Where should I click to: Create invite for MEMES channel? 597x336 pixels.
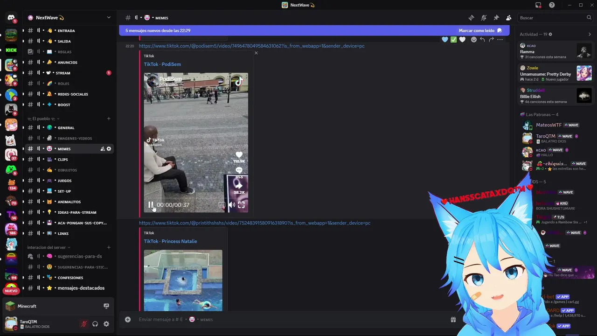tap(102, 149)
